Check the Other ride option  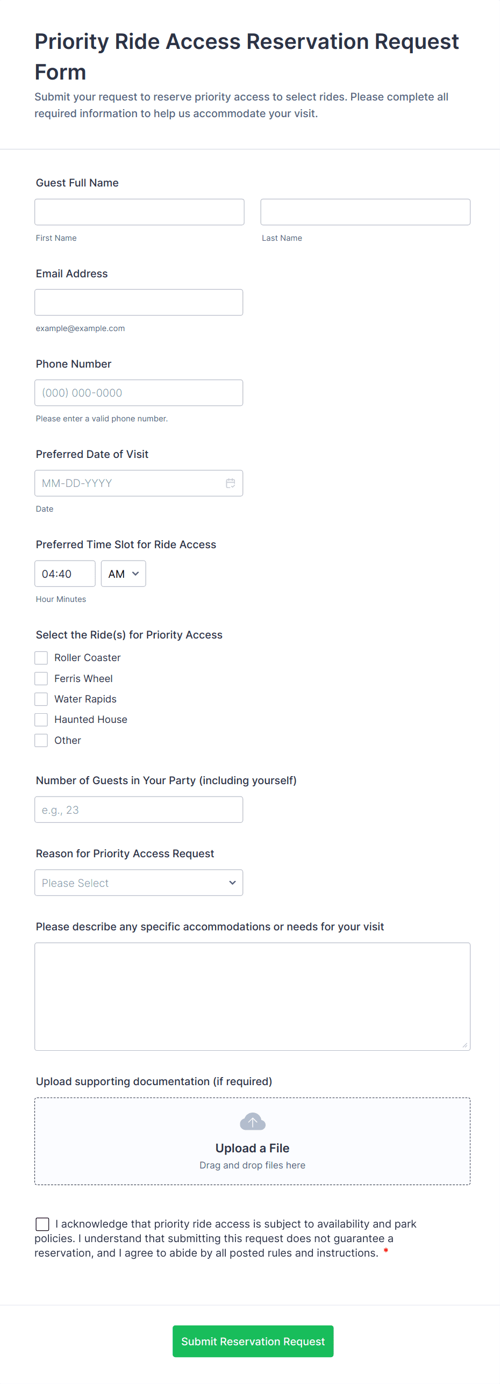(x=41, y=741)
